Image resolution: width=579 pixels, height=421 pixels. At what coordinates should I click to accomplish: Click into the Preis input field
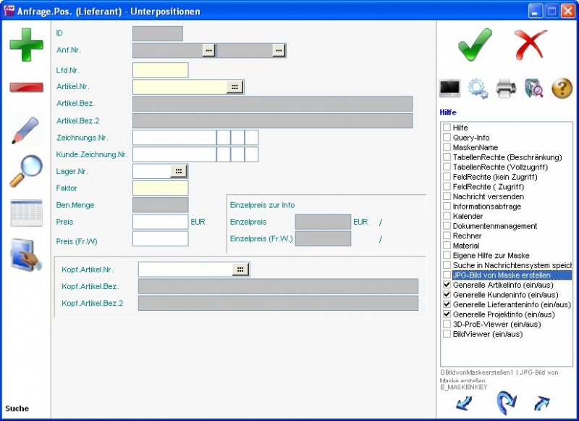coord(160,222)
